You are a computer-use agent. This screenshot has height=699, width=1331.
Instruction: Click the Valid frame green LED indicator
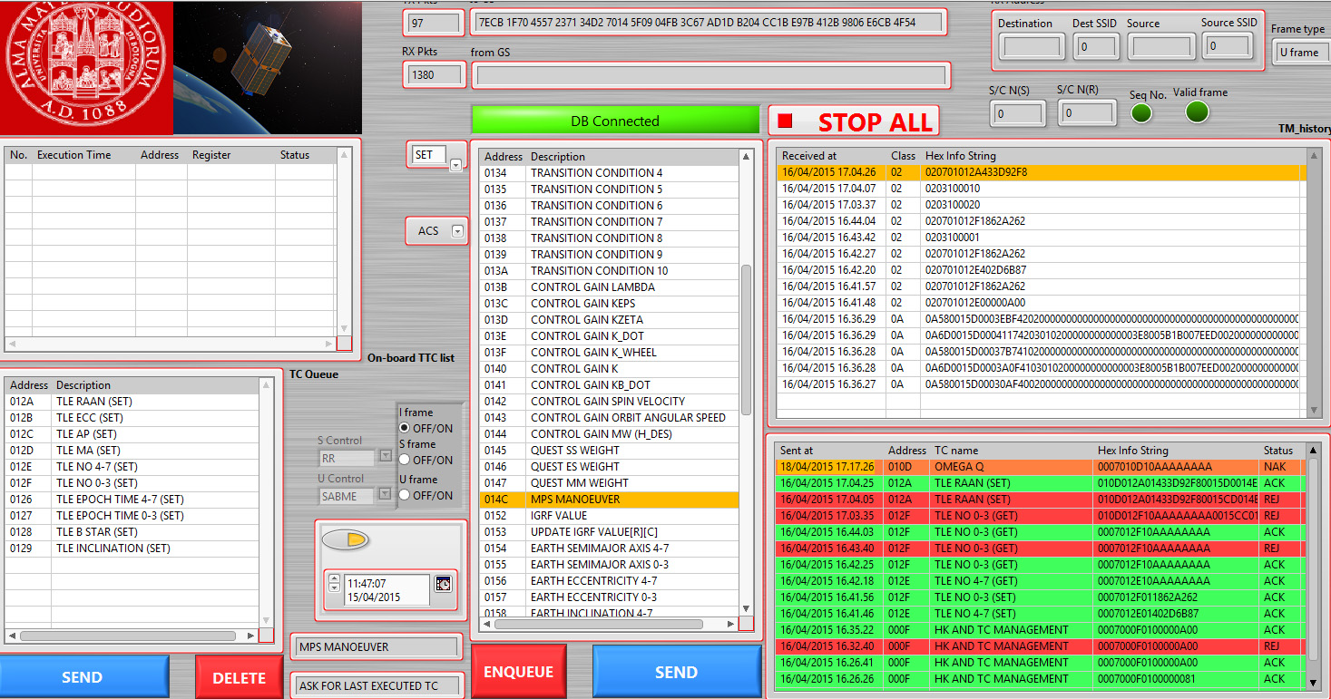coord(1196,112)
